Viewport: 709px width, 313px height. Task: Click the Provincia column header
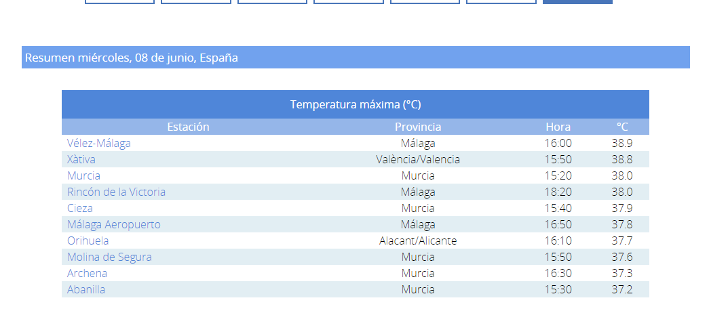[x=418, y=127]
